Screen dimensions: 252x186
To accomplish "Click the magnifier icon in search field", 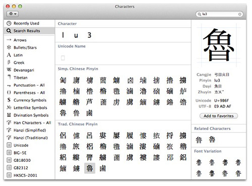I will 200,14.
